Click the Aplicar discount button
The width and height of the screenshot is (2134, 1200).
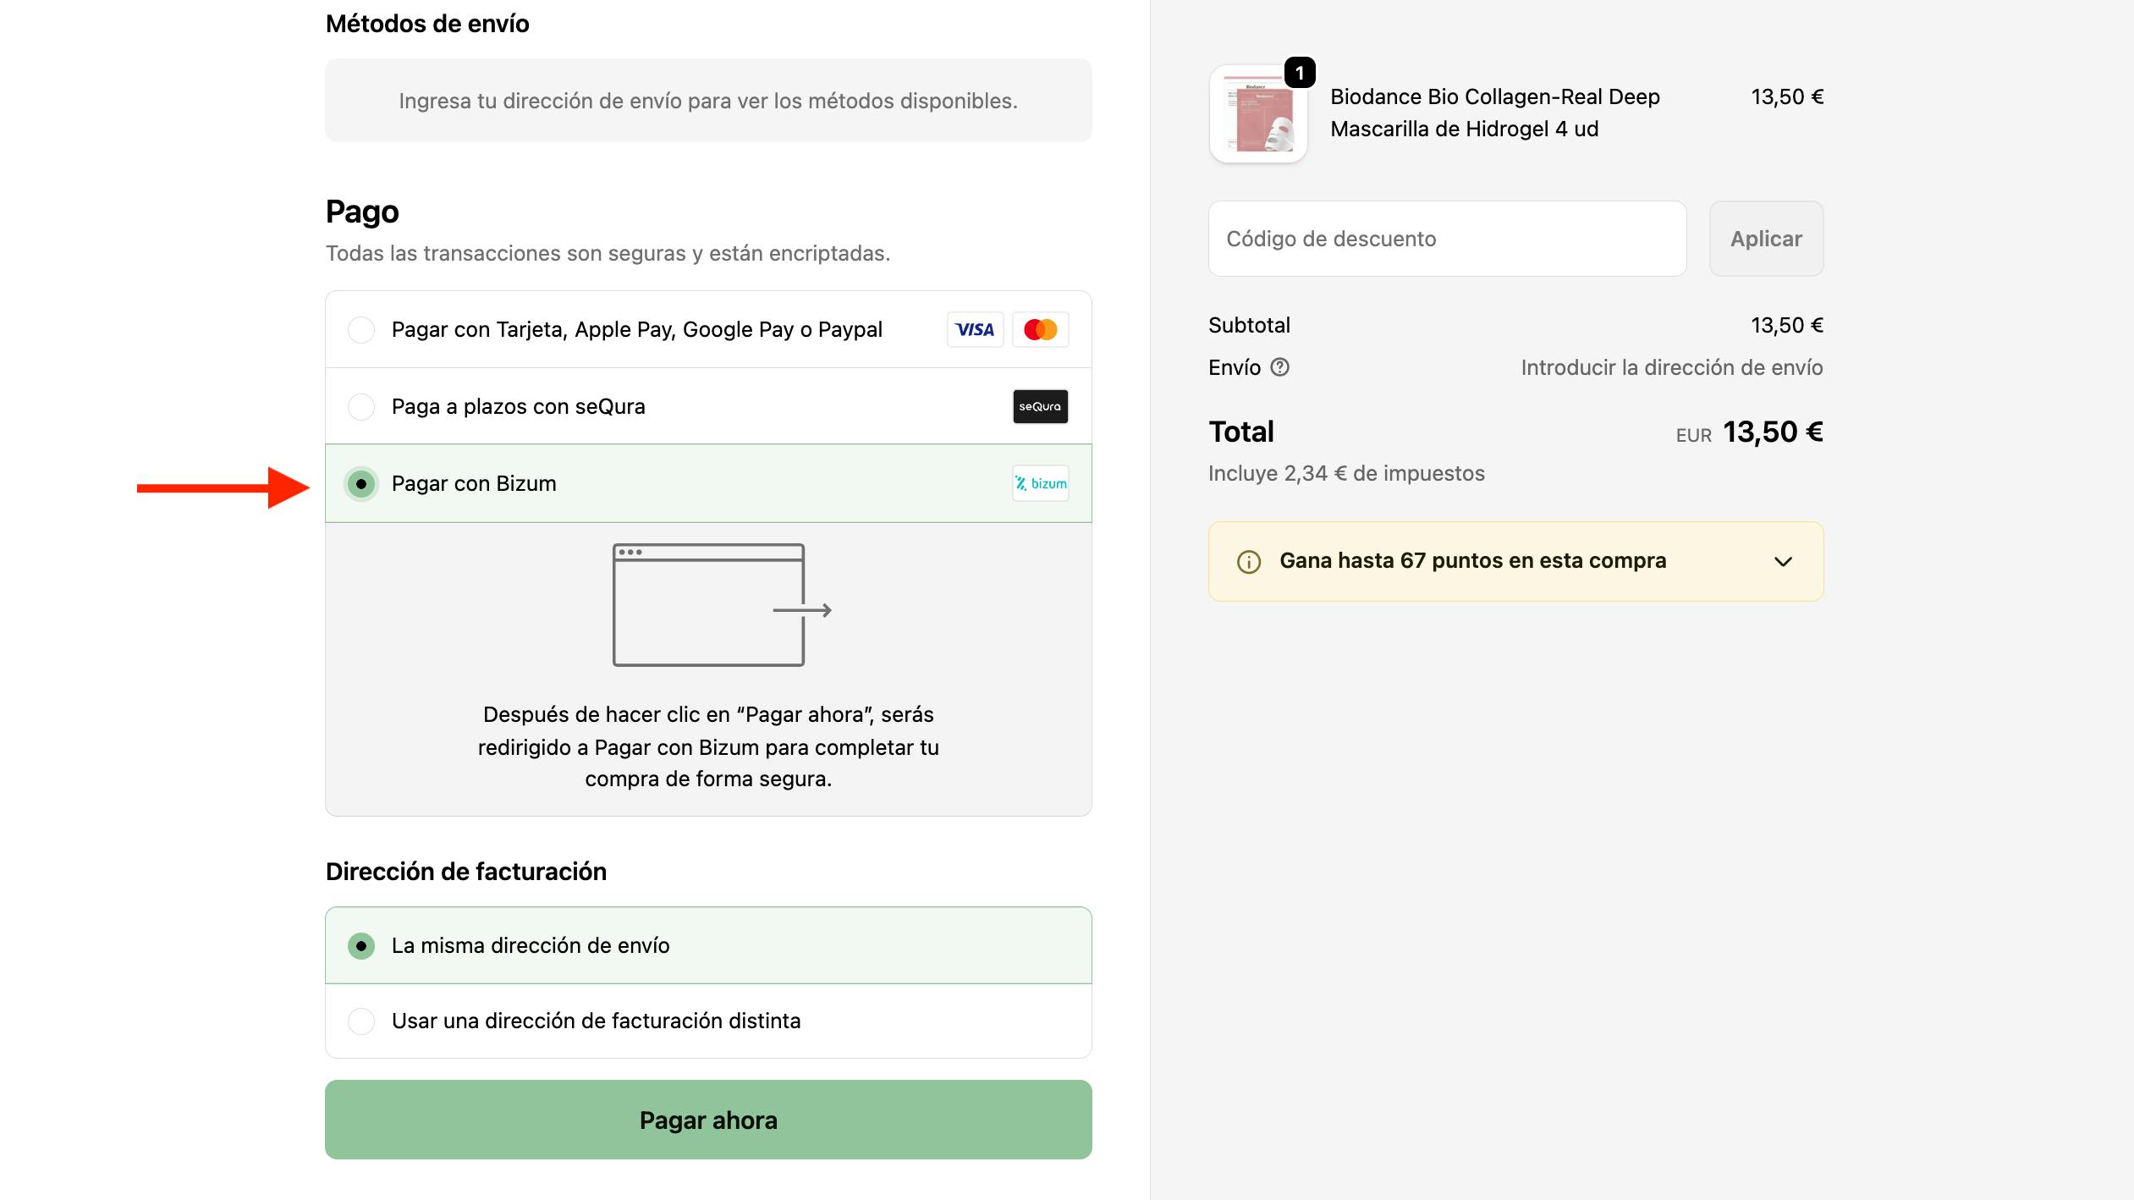point(1766,239)
